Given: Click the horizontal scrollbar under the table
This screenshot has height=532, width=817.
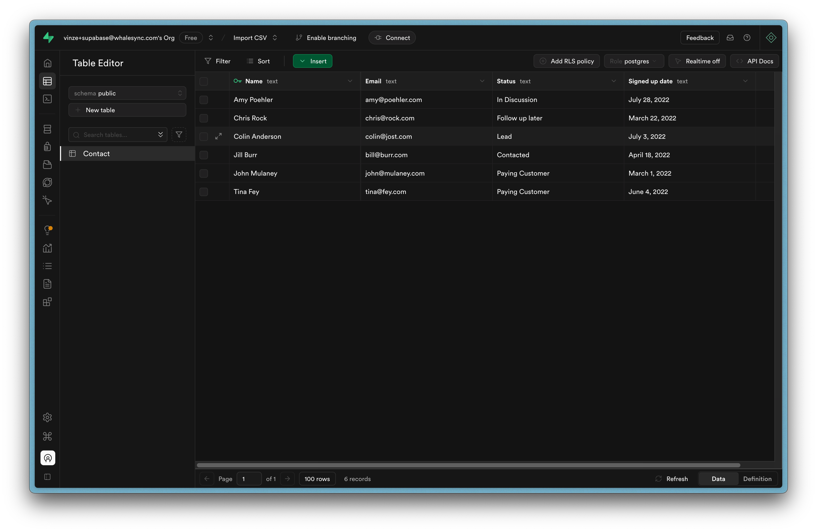Looking at the screenshot, I should coord(469,465).
